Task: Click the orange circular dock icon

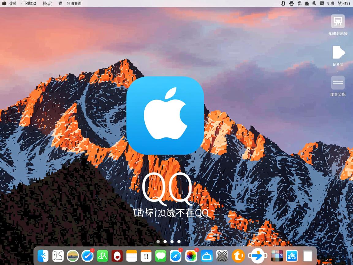Action: (238, 255)
